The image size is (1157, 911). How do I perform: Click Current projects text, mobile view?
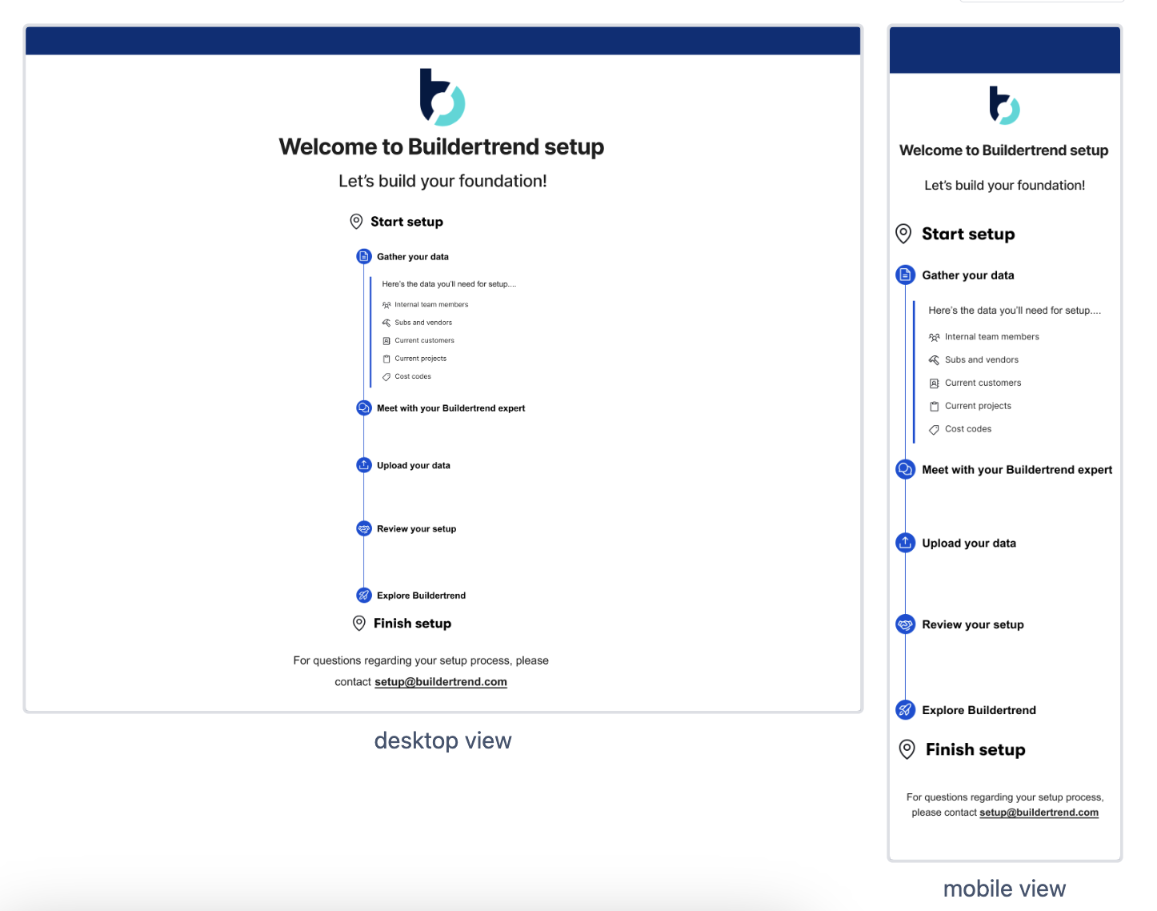click(978, 407)
